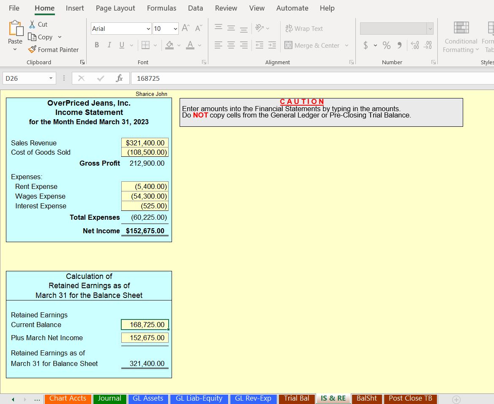Decrease decimal places
The image size is (494, 404).
428,45
